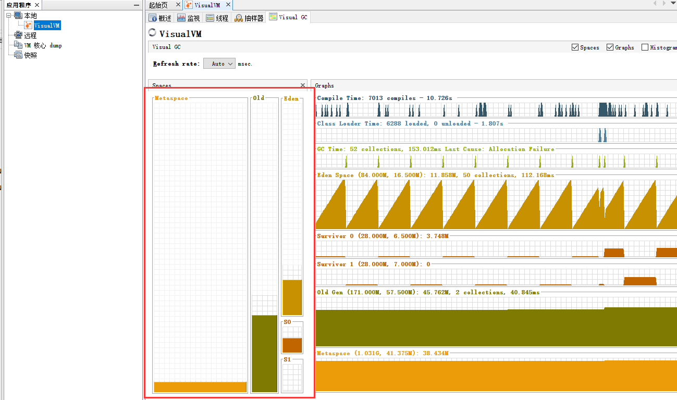Image resolution: width=677 pixels, height=400 pixels.
Task: Click the Metaspace graph area
Action: [x=496, y=374]
